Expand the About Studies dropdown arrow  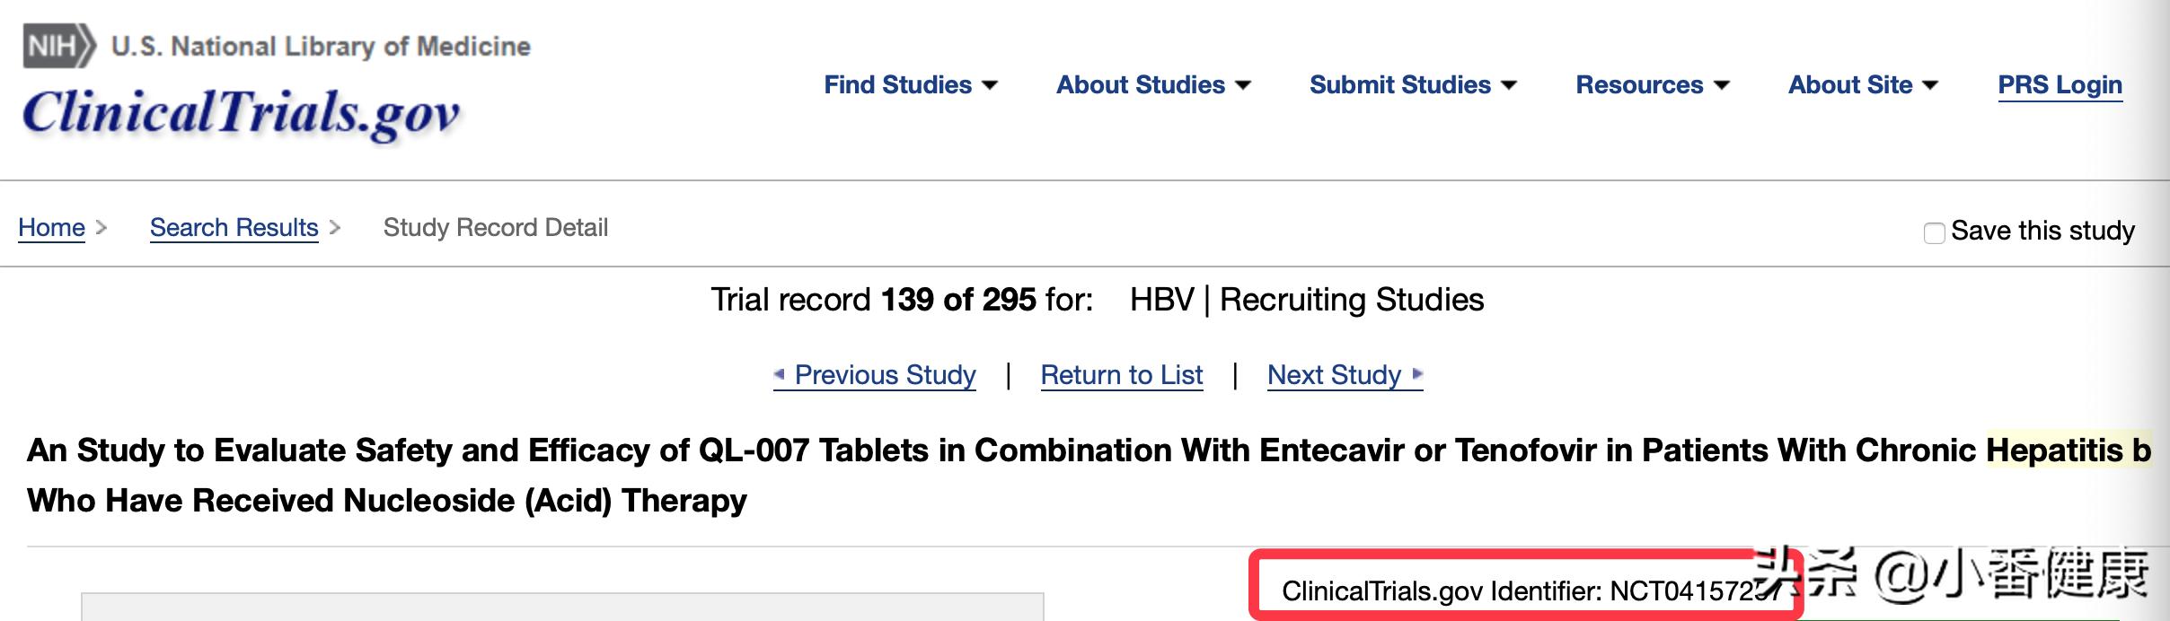[x=1243, y=85]
